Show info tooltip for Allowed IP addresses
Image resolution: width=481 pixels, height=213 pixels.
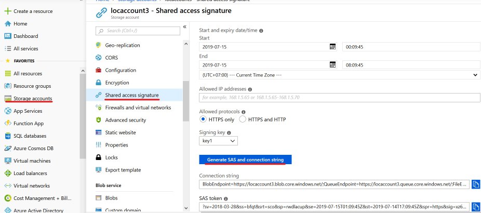click(250, 89)
